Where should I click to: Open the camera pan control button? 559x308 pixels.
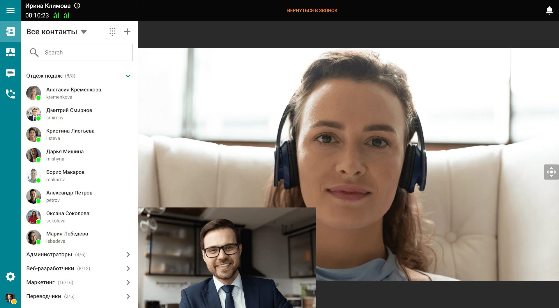point(551,172)
